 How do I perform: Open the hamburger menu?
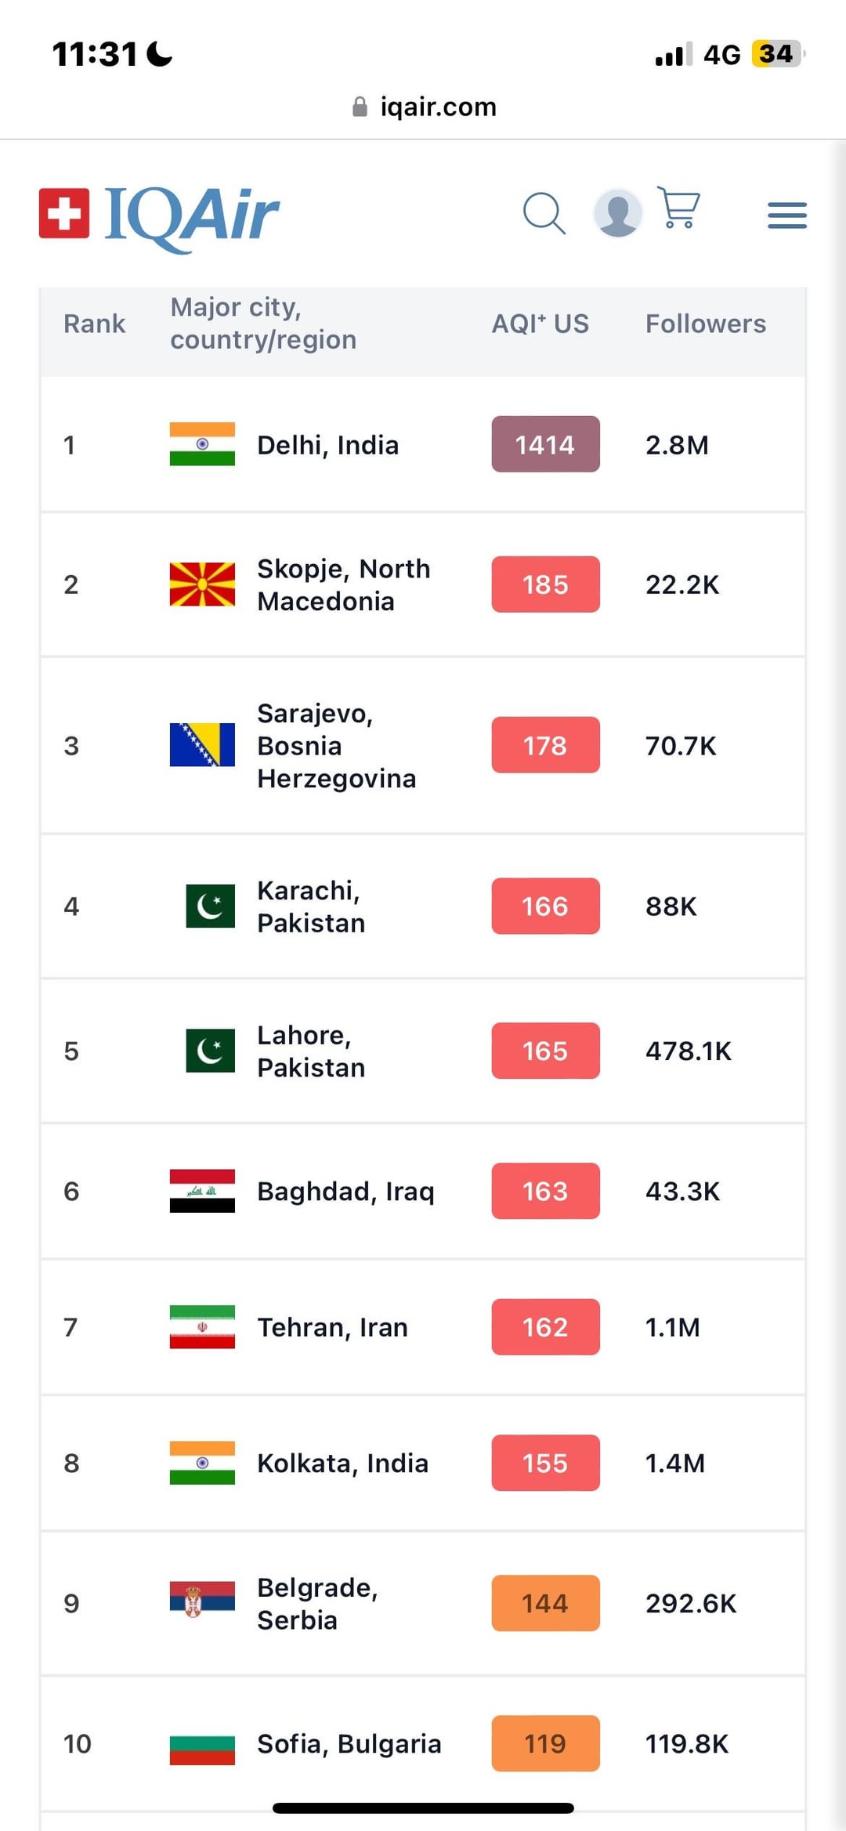click(787, 215)
